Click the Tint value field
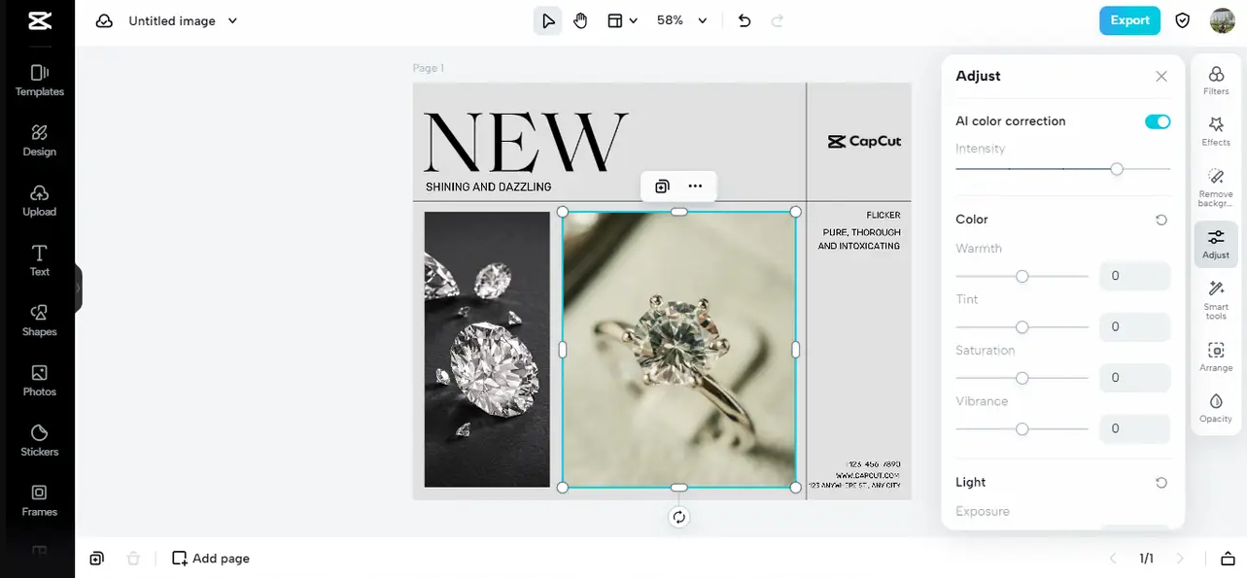The image size is (1247, 578). (x=1134, y=327)
